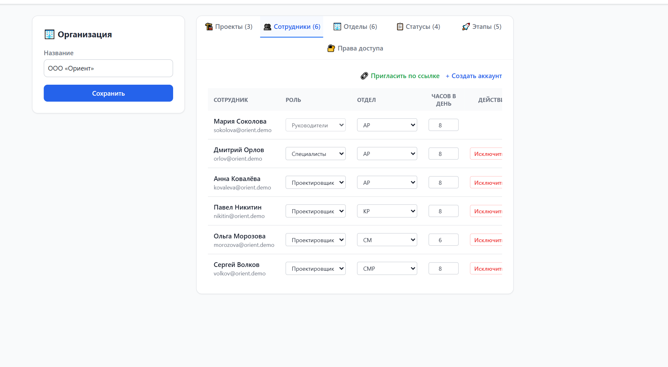668x367 pixels.
Task: Click hours per day field for Сергей Волков
Action: [443, 269]
